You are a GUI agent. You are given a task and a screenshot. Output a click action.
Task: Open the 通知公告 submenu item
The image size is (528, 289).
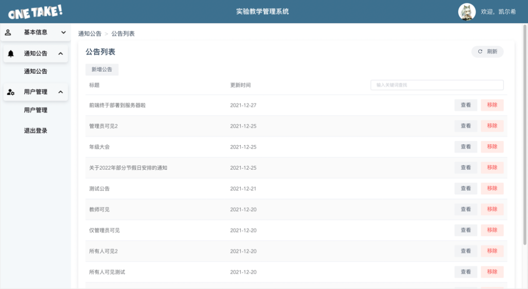click(x=35, y=71)
